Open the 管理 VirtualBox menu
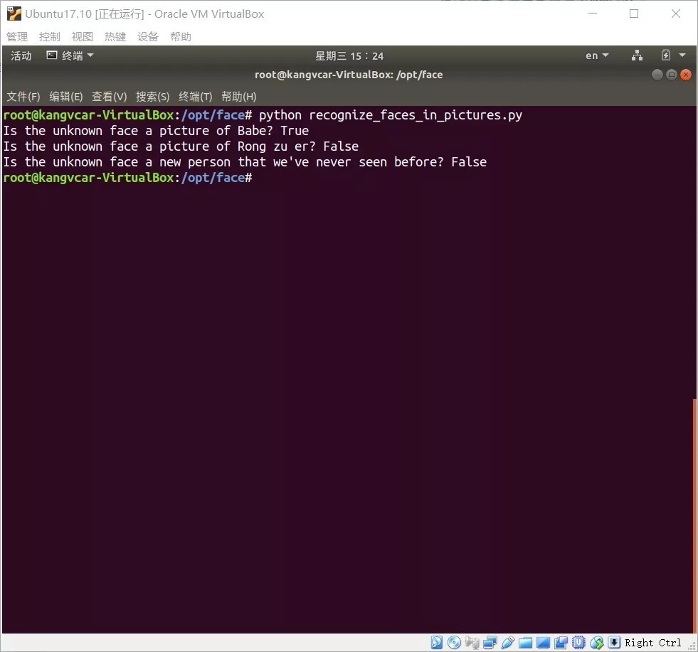The height and width of the screenshot is (652, 698). pos(17,36)
